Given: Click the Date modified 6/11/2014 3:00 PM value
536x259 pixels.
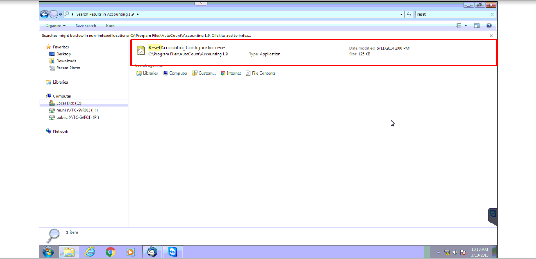Looking at the screenshot, I should pos(393,48).
